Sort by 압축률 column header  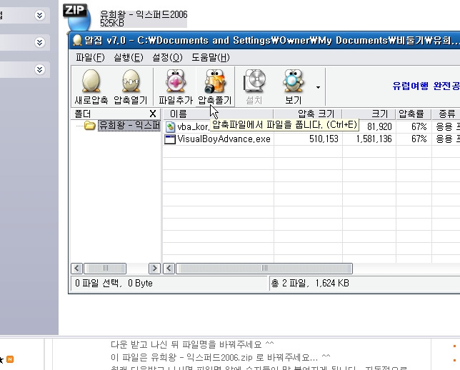click(x=414, y=114)
